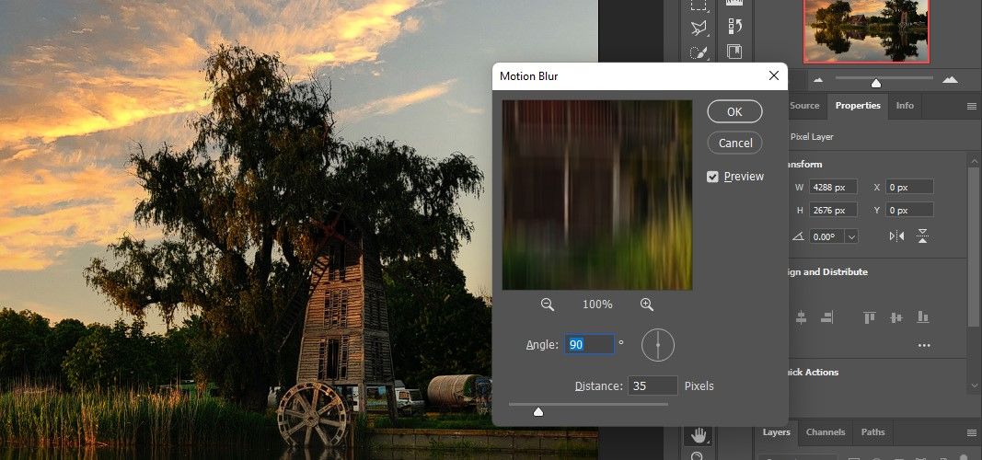Open the Properties panel menu icon
The width and height of the screenshot is (982, 460).
tap(971, 107)
